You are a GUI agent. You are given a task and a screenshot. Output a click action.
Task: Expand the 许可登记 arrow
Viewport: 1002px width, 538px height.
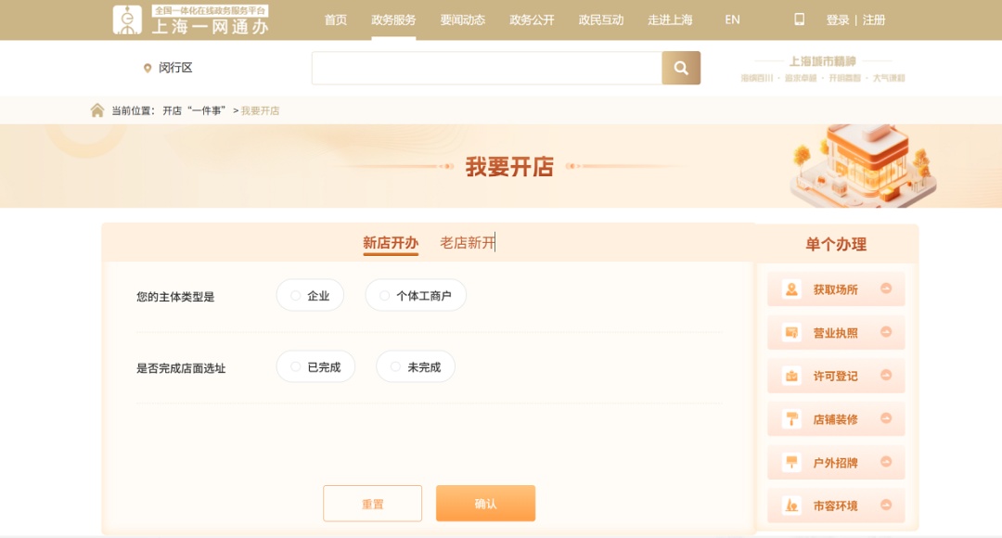(886, 376)
